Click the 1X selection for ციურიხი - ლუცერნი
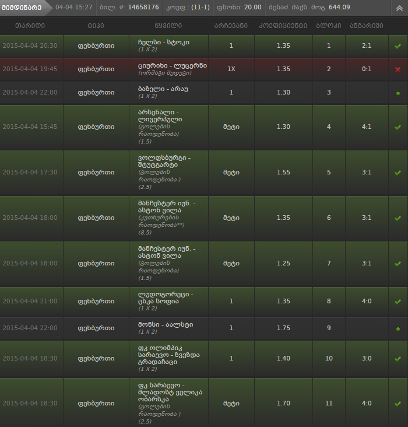 [231, 69]
